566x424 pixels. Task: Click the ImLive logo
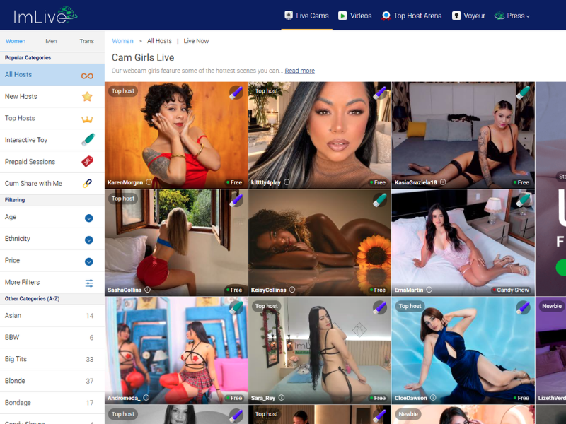(45, 16)
